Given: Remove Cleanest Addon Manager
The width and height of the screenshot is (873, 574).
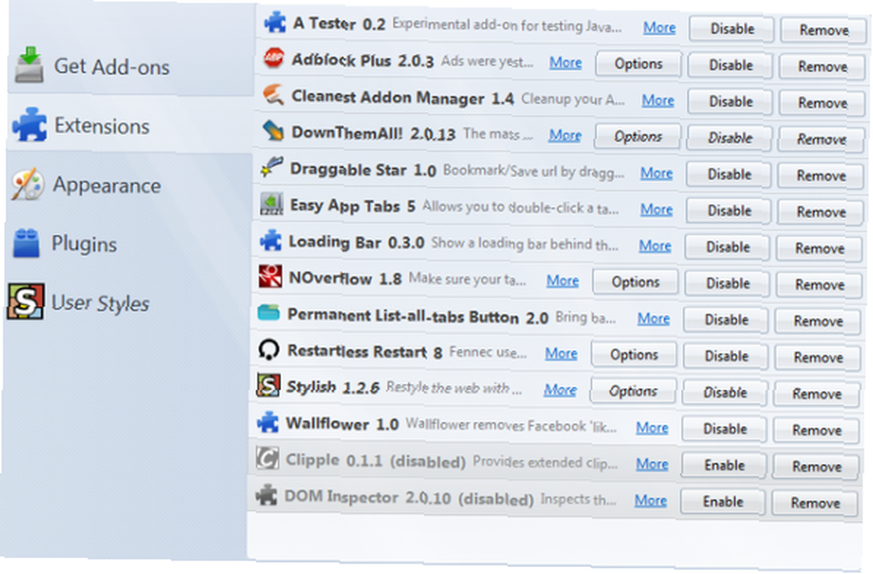Looking at the screenshot, I should (x=822, y=103).
